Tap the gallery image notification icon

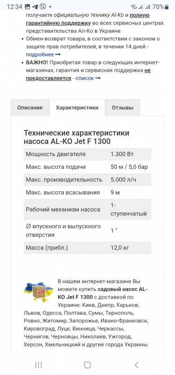28,7
